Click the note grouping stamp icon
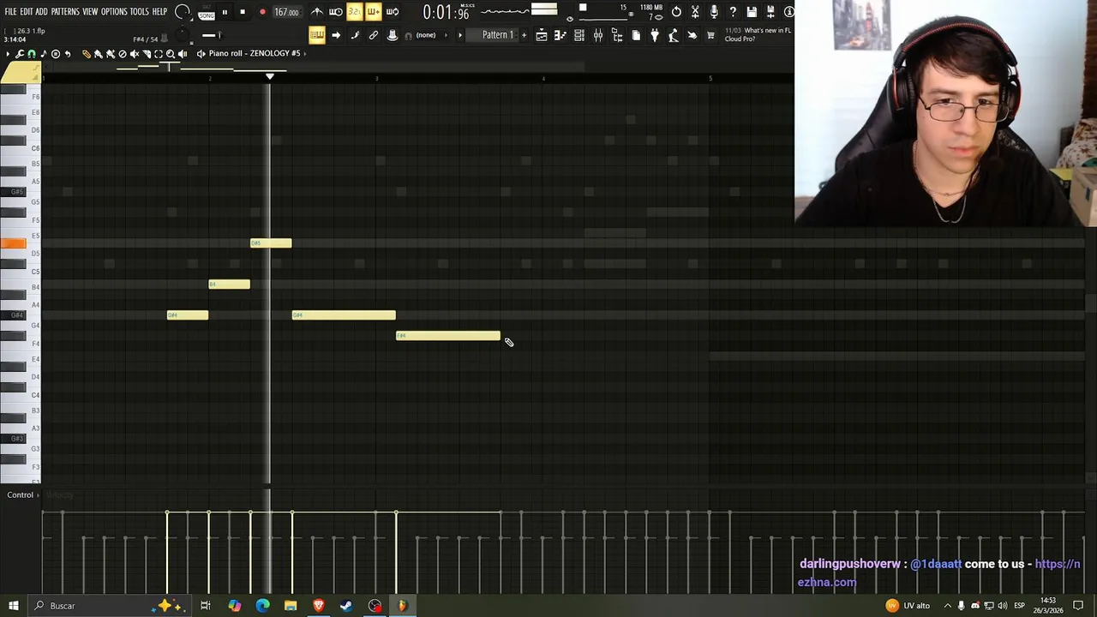Image resolution: width=1097 pixels, height=617 pixels. [393, 35]
